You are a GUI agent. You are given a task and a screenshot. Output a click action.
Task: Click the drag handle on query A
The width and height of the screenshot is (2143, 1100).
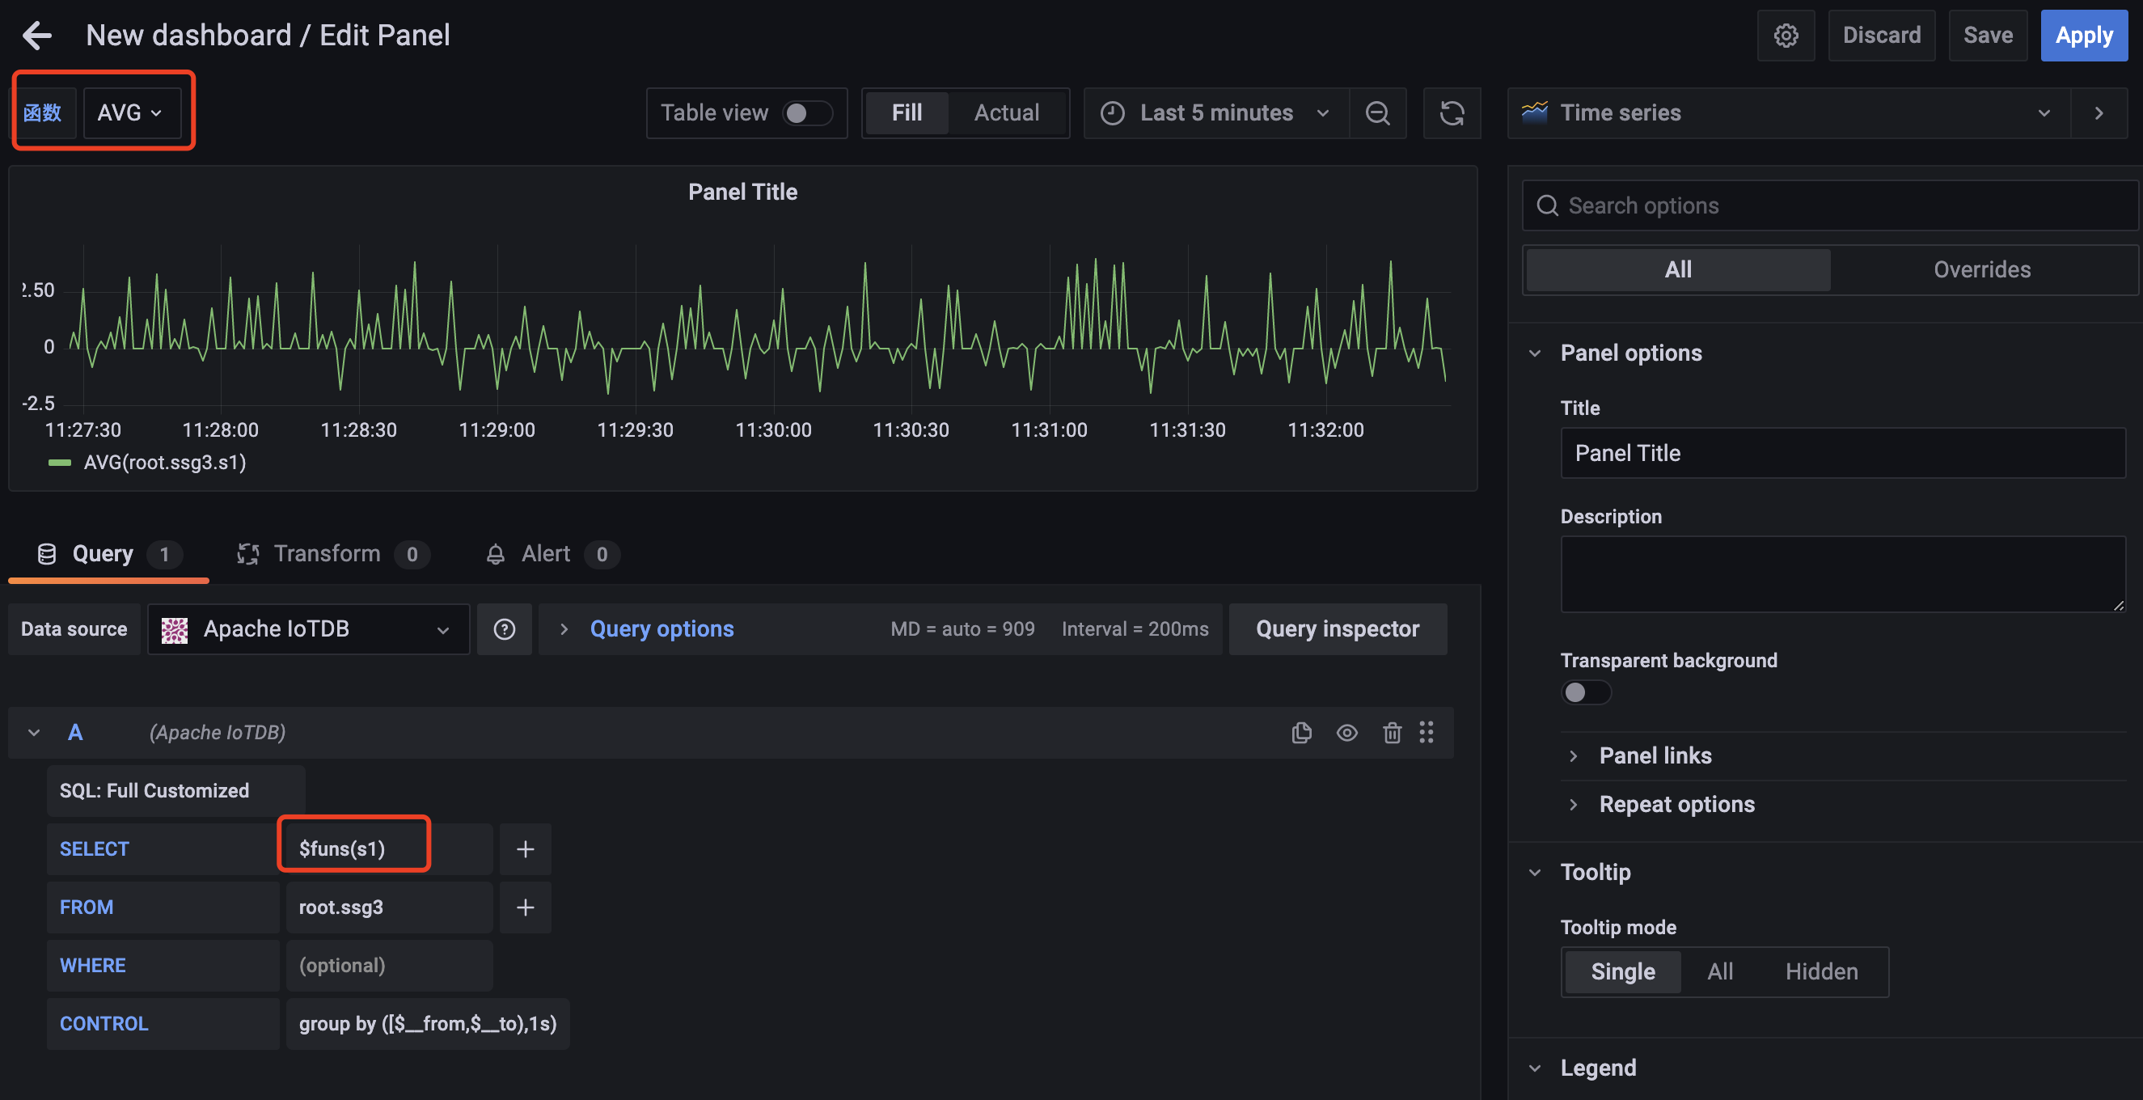click(1427, 732)
